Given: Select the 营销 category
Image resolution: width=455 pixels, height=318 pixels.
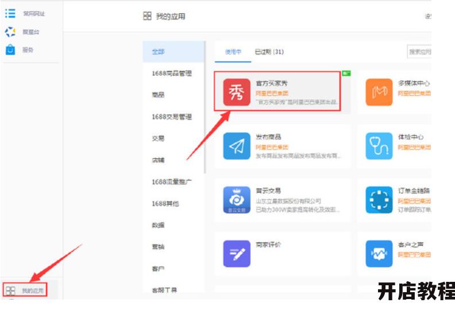Looking at the screenshot, I should 158,247.
